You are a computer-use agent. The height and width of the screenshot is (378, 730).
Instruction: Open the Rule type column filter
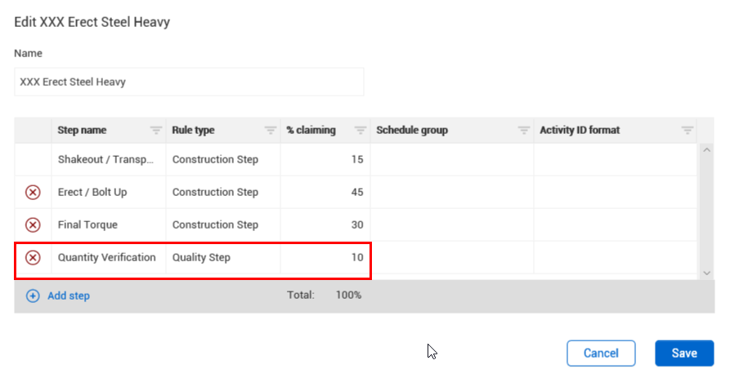pos(270,131)
